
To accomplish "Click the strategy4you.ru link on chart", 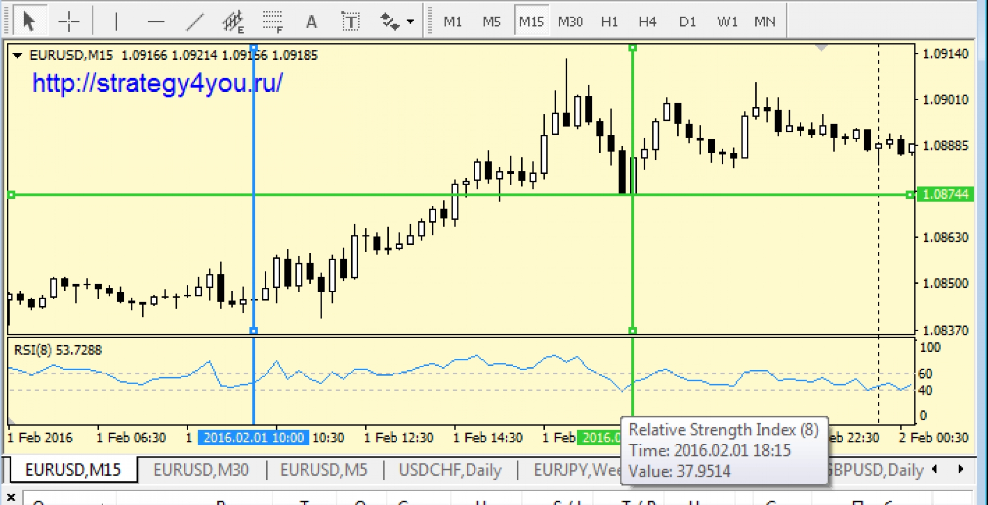I will pyautogui.click(x=157, y=83).
